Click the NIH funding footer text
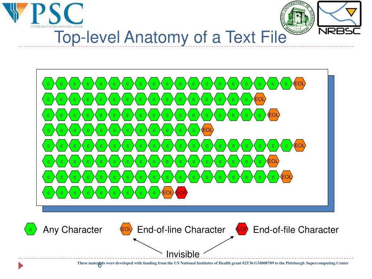372x279 pixels. pos(213,263)
